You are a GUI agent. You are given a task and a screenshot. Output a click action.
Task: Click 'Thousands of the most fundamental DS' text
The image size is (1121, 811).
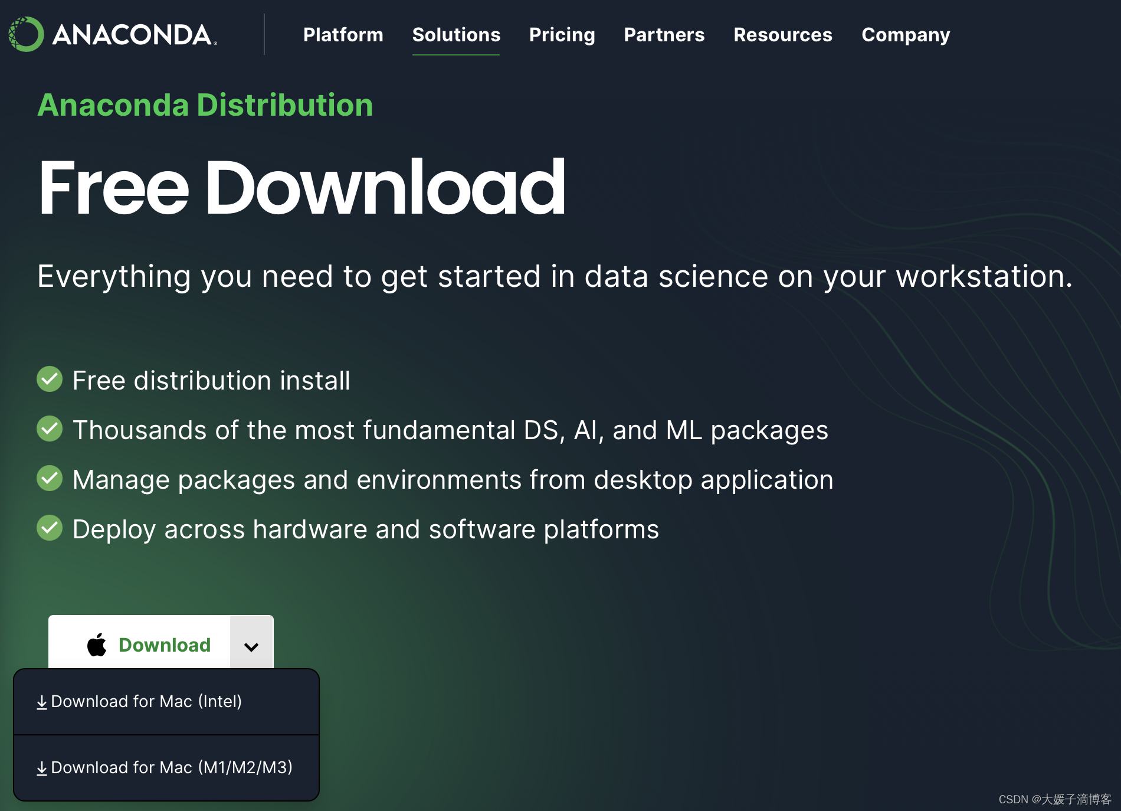[450, 430]
